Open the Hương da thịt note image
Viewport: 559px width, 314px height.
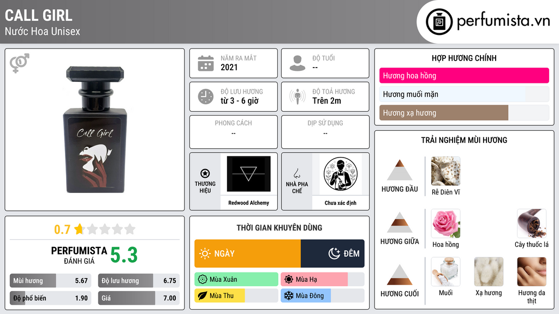point(532,271)
